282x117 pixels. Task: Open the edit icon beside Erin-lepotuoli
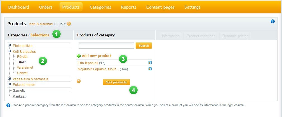coord(150,63)
